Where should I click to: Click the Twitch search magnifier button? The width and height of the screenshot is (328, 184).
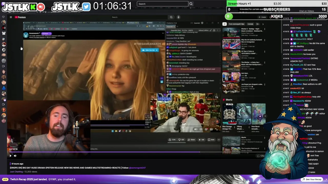(191, 4)
